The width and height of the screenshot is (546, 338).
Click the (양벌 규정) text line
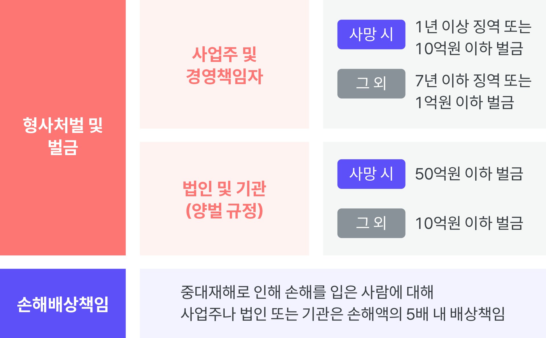[x=224, y=210]
